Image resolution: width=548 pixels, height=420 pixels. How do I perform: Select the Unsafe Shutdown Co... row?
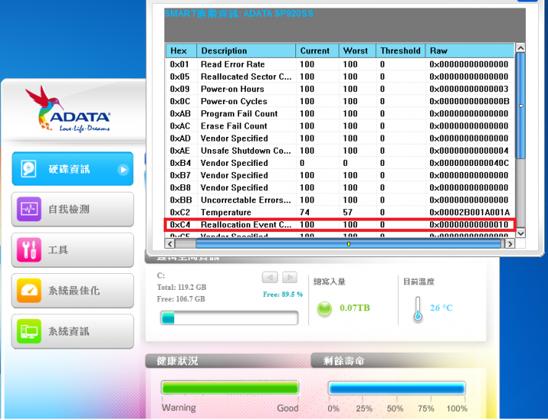click(339, 151)
